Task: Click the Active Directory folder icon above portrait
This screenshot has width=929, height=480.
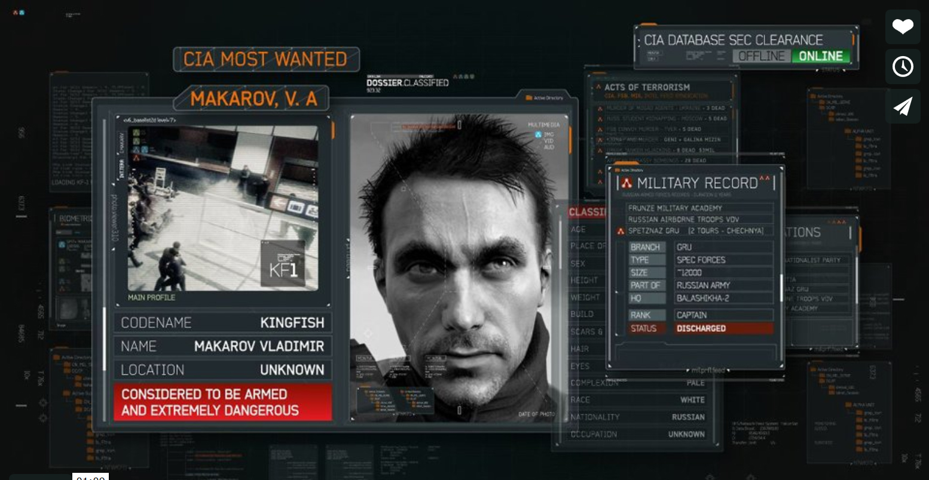Action: 529,97
